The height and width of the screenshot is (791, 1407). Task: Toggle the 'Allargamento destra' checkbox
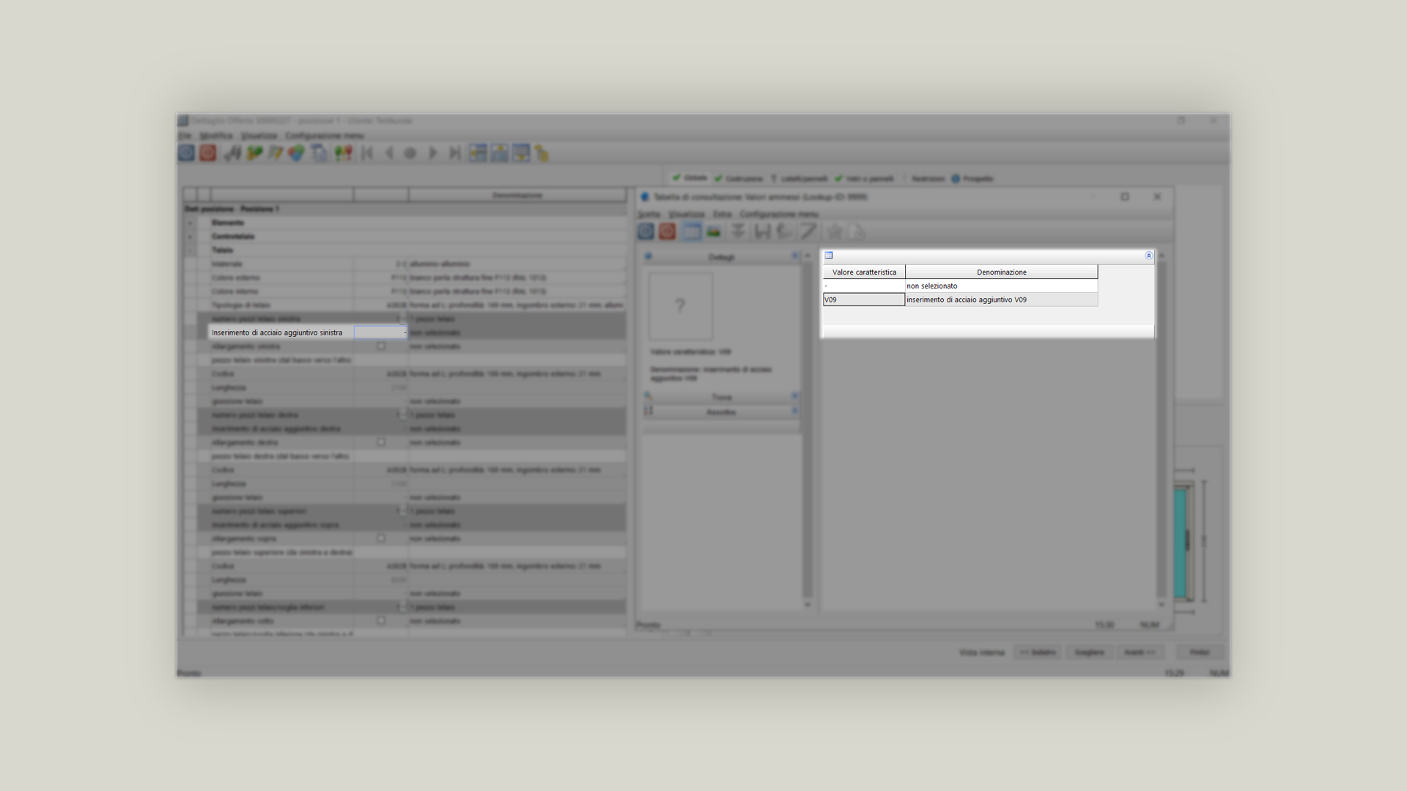click(x=381, y=442)
